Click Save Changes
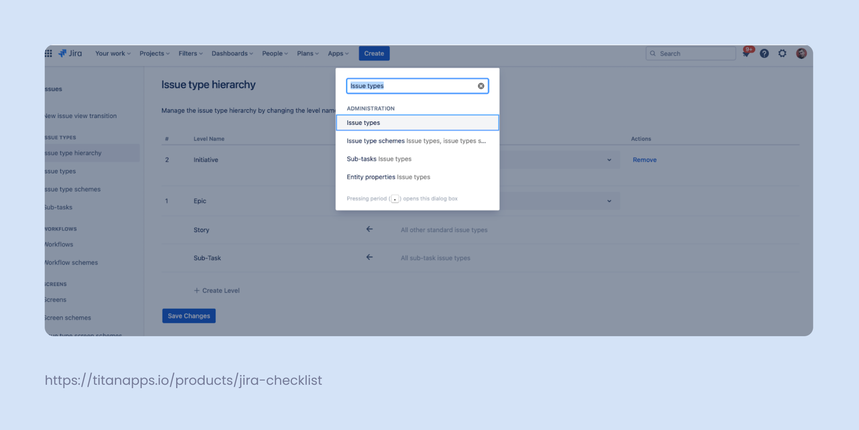This screenshot has width=859, height=430. click(188, 316)
